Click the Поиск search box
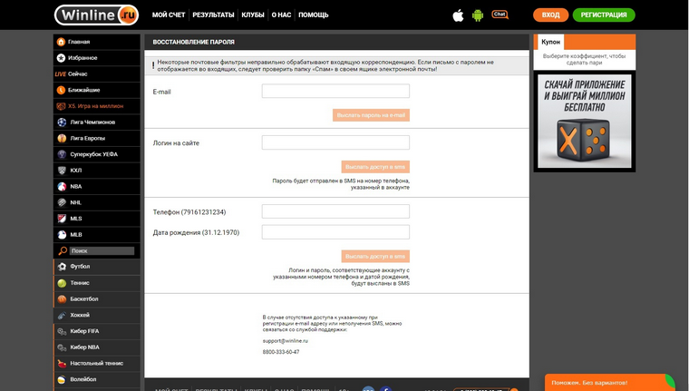This screenshot has width=689, height=391. (102, 250)
